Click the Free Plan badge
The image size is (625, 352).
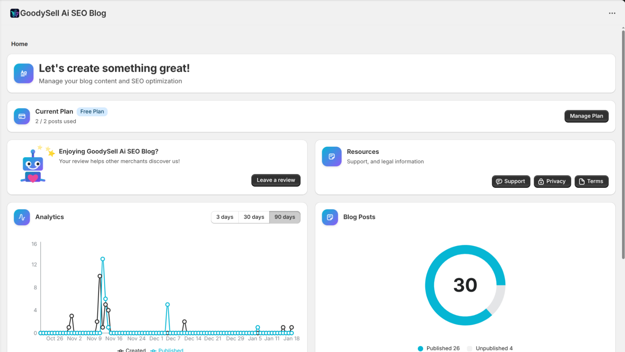click(x=92, y=111)
